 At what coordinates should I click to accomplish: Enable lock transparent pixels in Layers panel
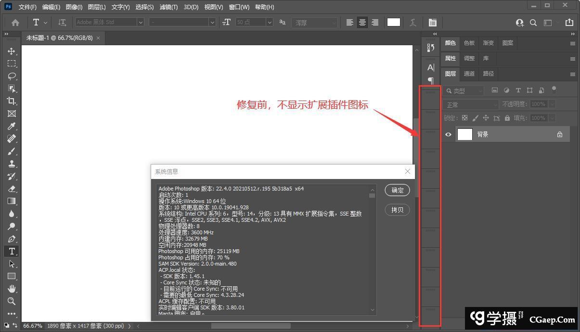click(464, 118)
